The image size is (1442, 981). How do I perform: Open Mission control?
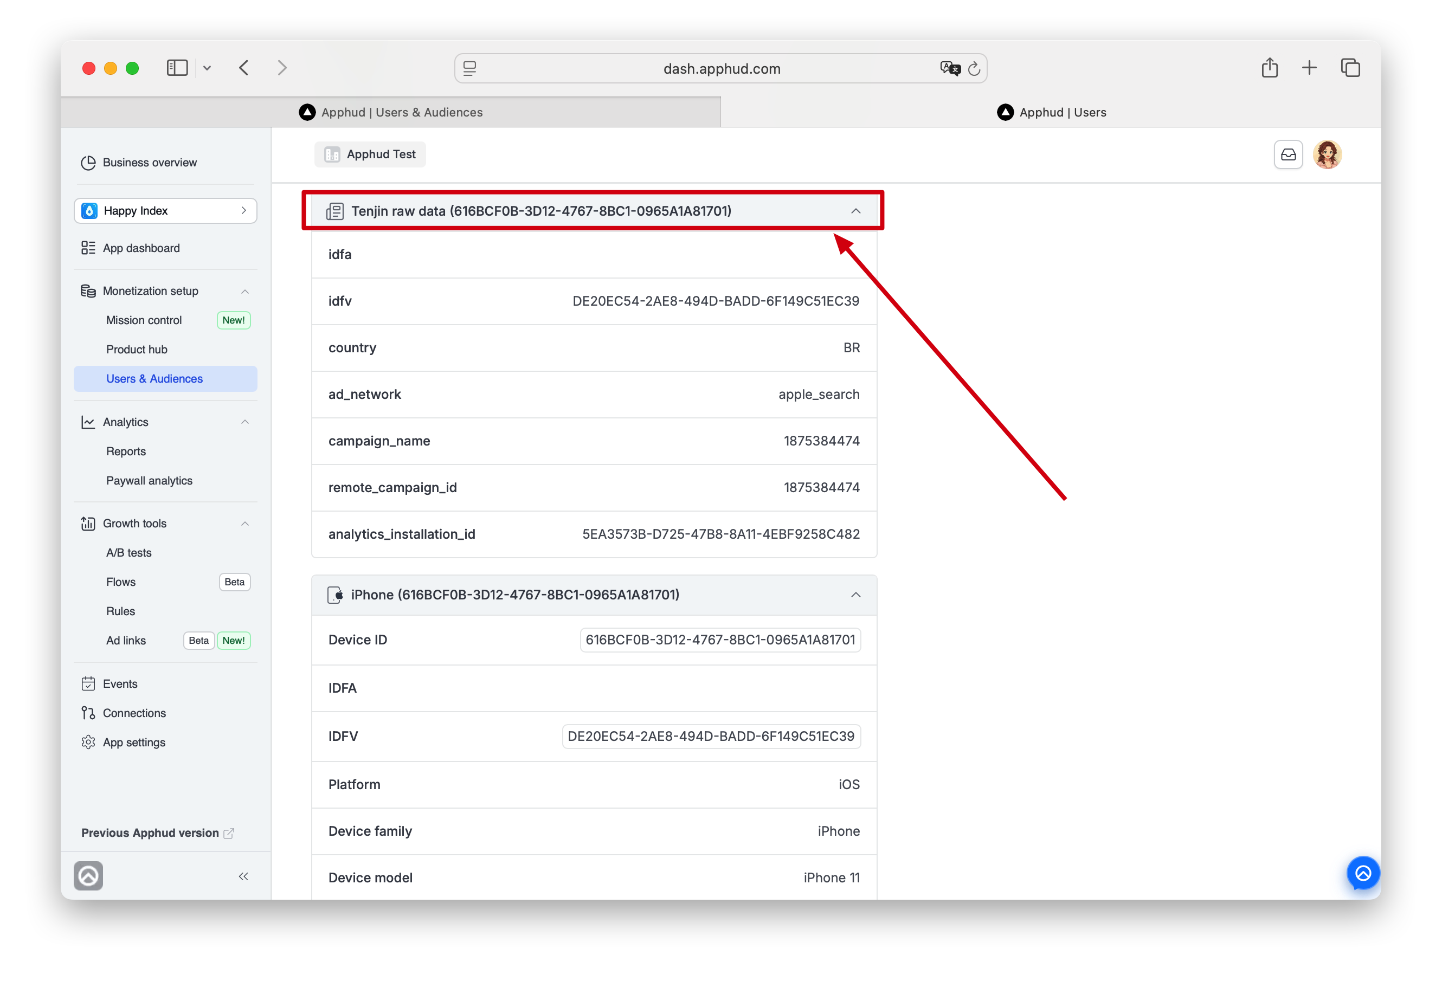[x=144, y=320]
